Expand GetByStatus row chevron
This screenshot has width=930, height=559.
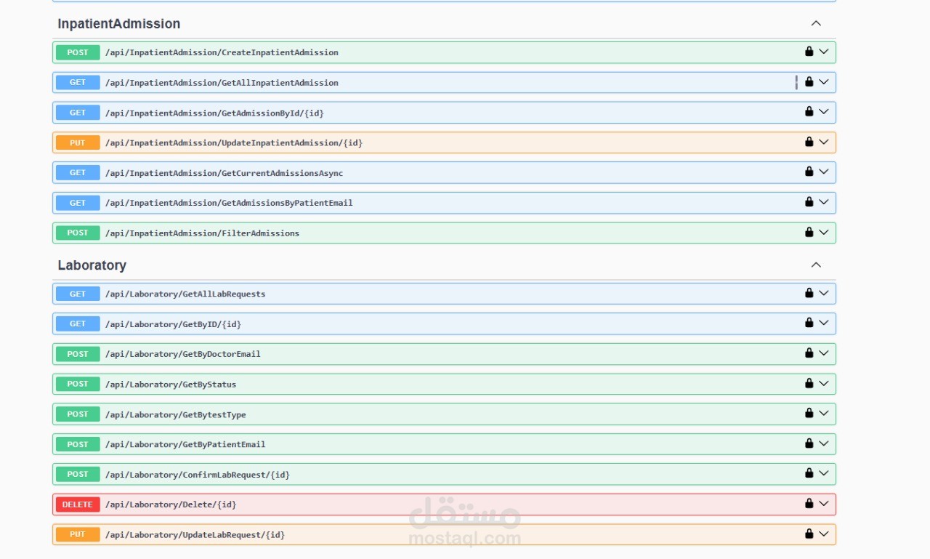pyautogui.click(x=824, y=384)
